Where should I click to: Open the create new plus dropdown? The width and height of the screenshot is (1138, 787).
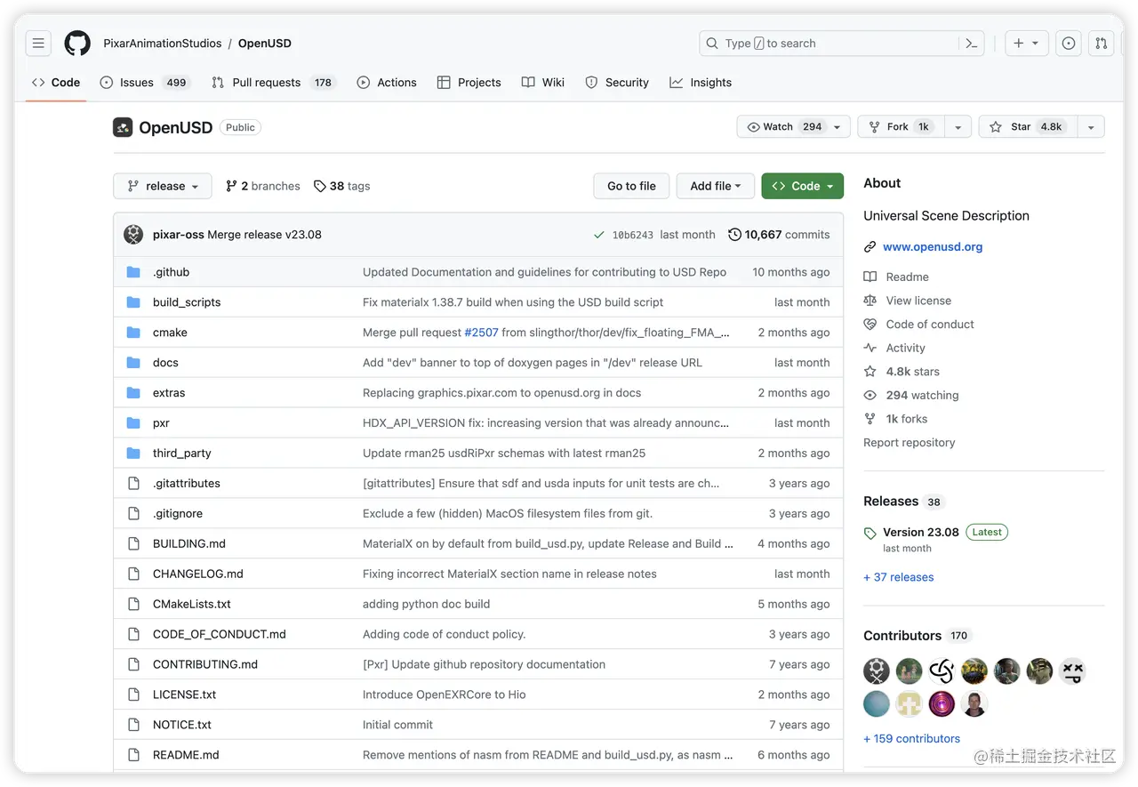[x=1027, y=43]
